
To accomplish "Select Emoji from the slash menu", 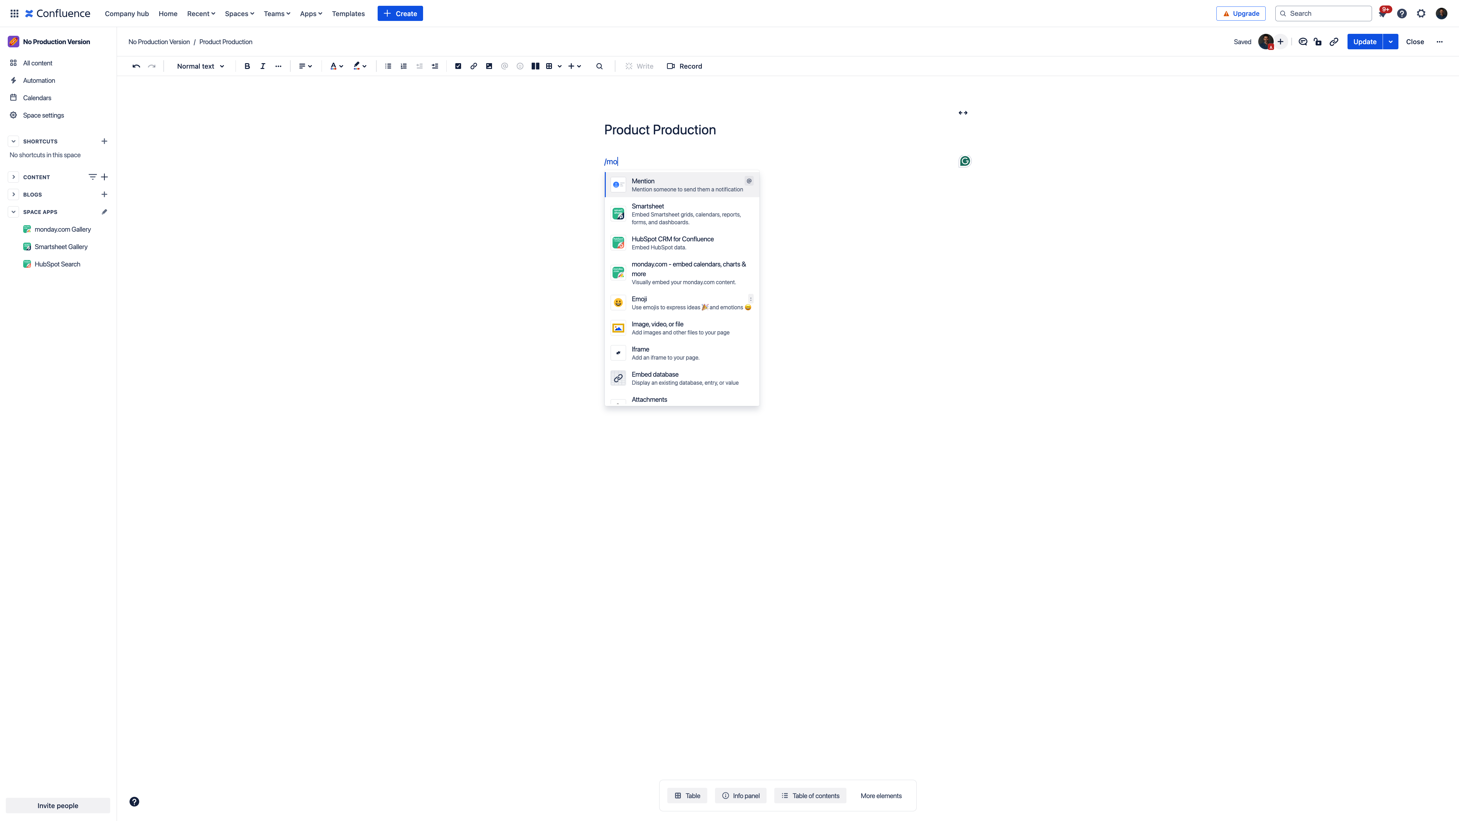I will pyautogui.click(x=682, y=303).
